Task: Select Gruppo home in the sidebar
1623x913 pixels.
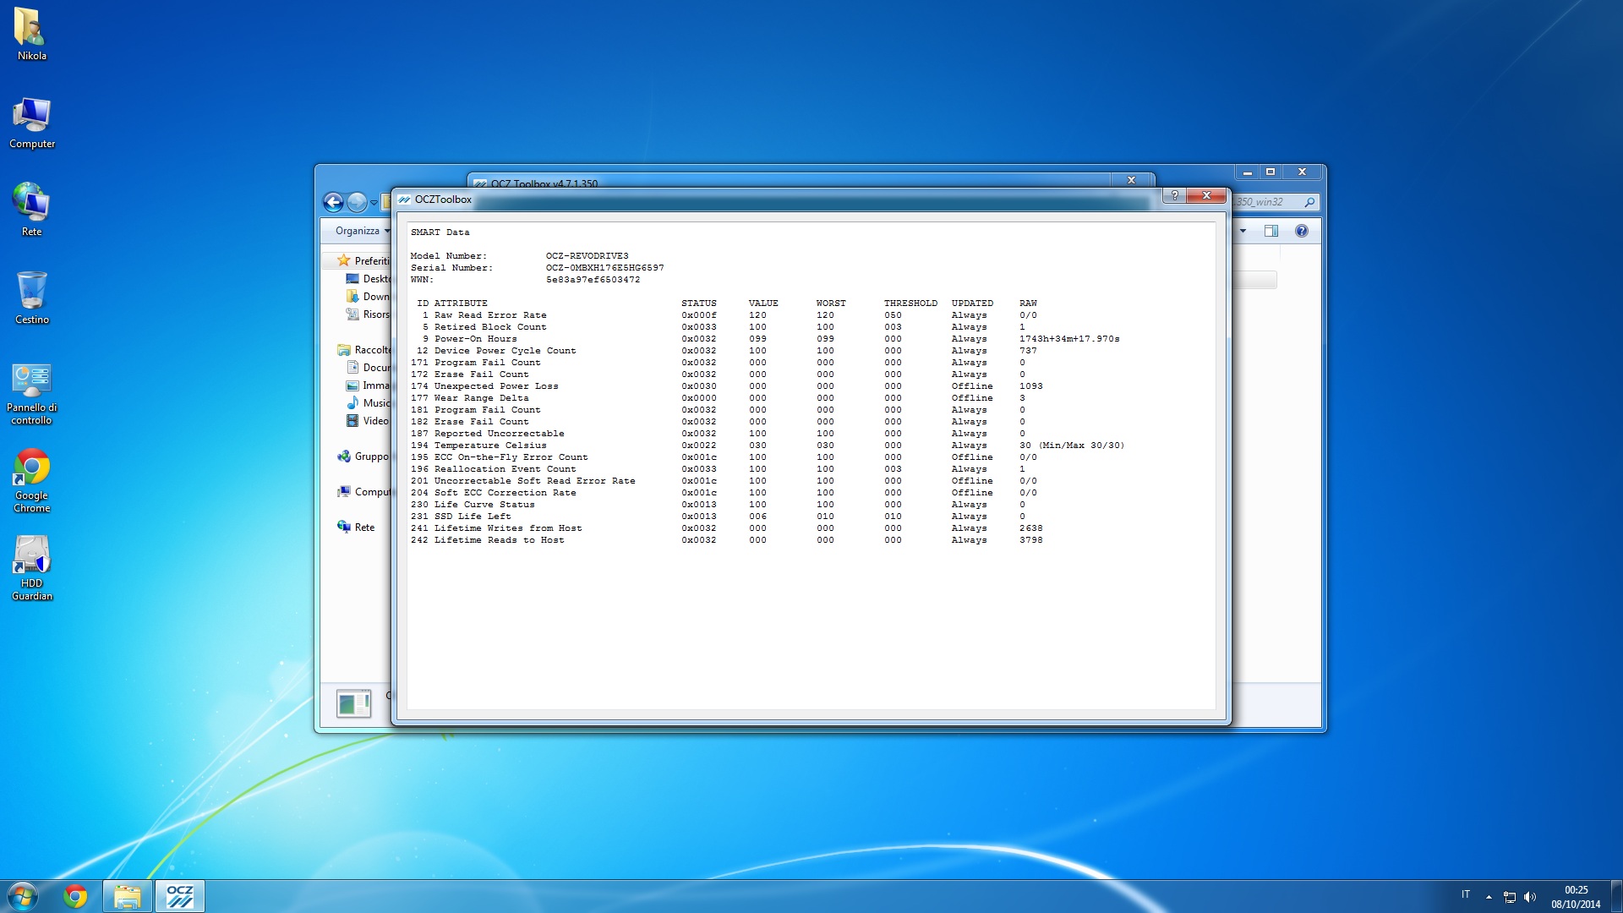Action: pos(363,456)
